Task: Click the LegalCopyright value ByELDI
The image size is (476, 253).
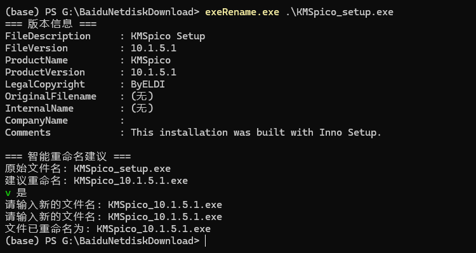Action: coord(148,84)
